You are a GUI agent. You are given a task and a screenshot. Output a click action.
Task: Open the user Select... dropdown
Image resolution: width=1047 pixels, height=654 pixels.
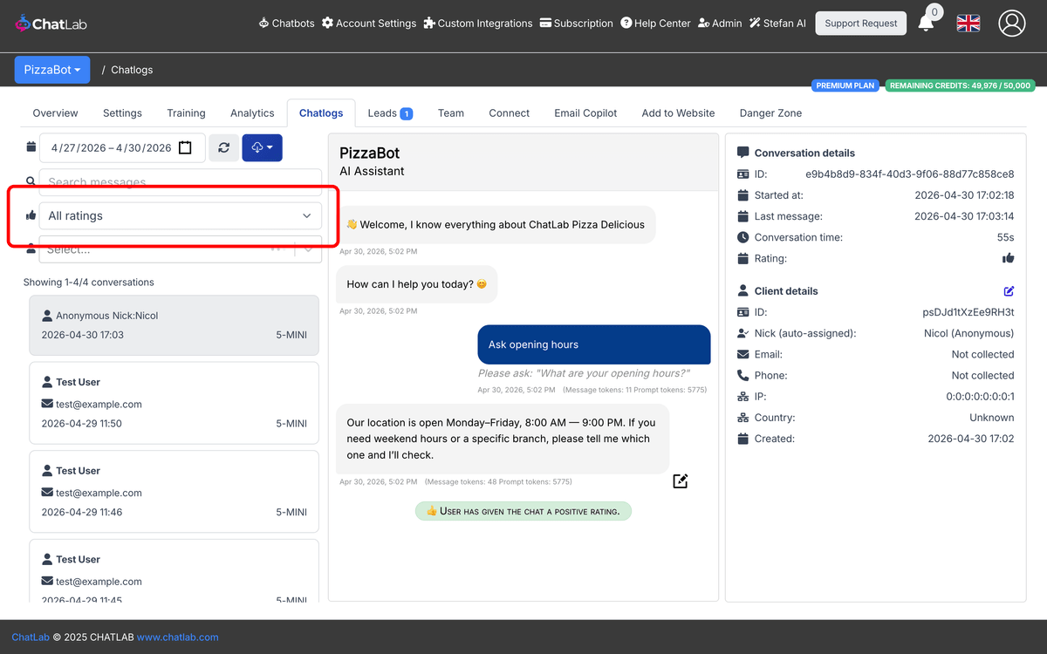(x=181, y=249)
